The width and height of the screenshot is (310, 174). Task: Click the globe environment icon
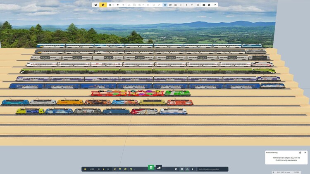click(x=120, y=169)
